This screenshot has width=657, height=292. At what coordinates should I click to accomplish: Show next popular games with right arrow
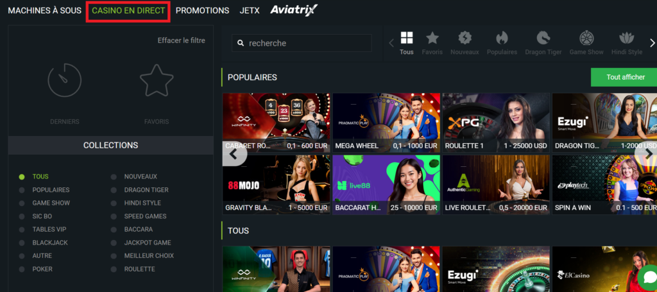[x=648, y=154]
